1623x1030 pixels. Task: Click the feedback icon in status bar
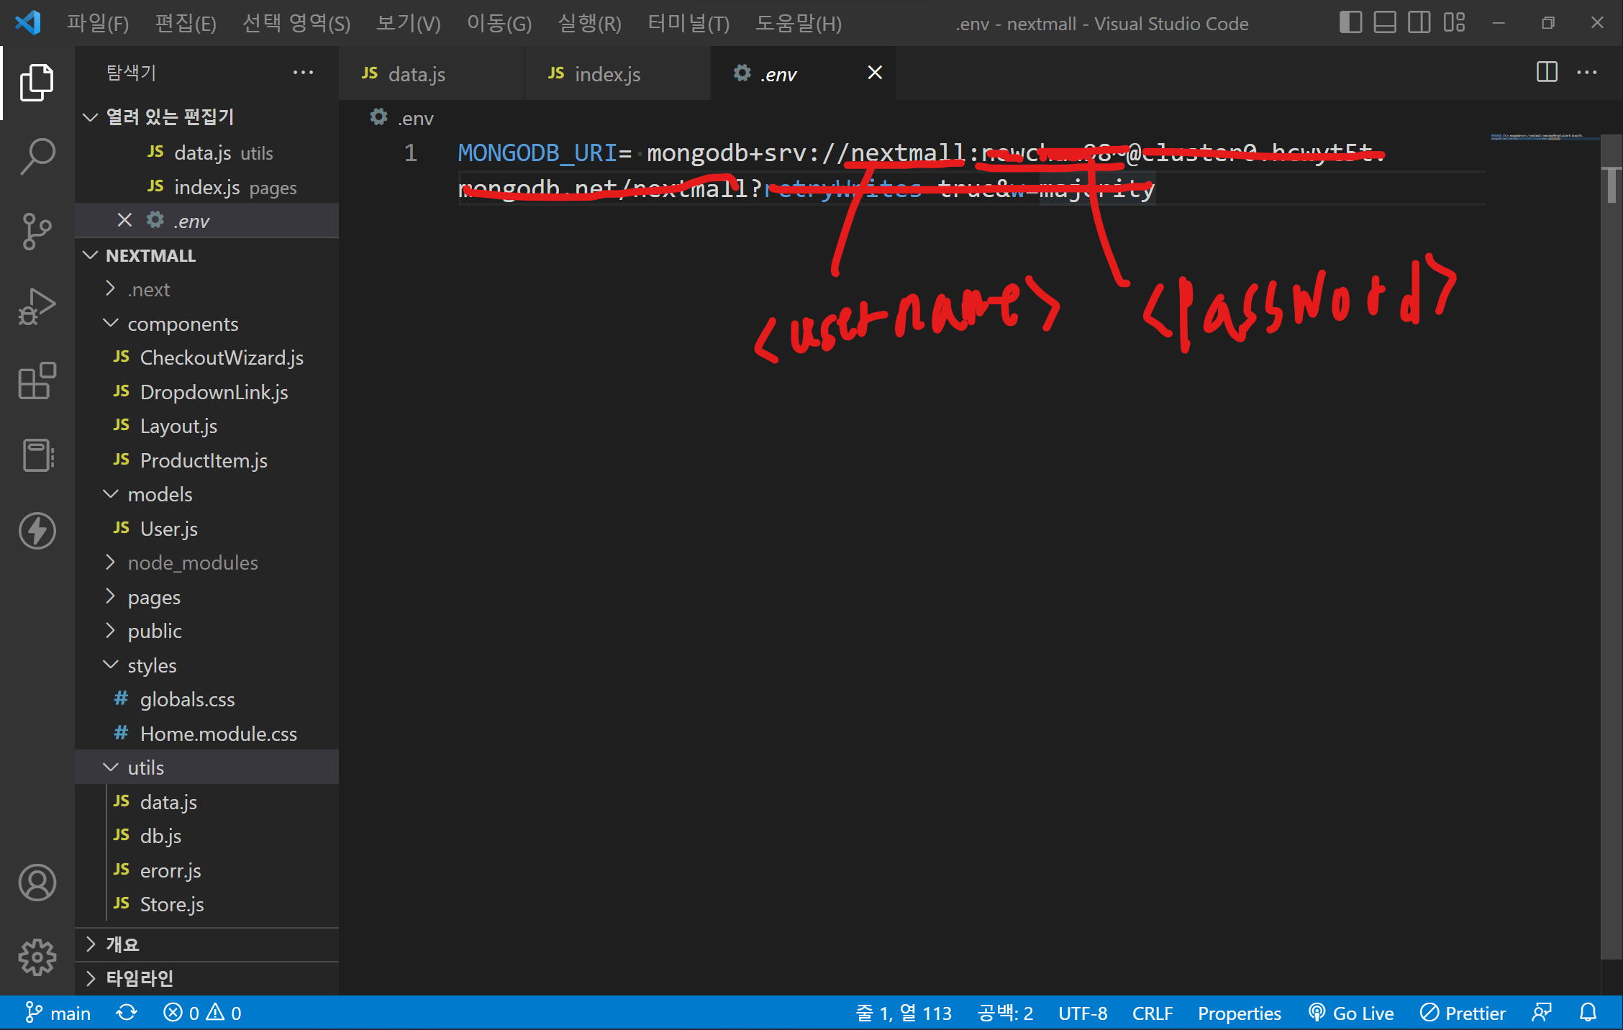[1542, 1013]
